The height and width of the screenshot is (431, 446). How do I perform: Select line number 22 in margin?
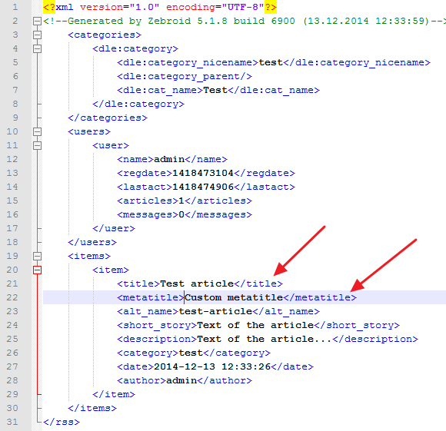point(12,297)
